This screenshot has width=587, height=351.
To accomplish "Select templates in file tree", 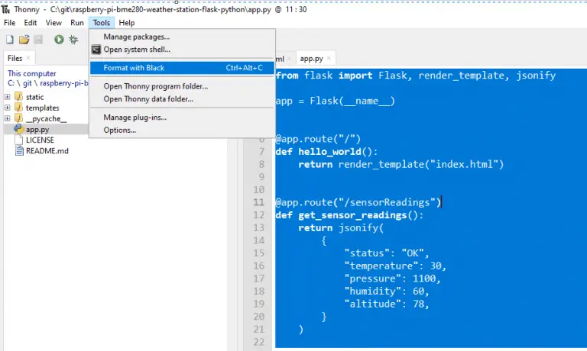I will pyautogui.click(x=42, y=108).
